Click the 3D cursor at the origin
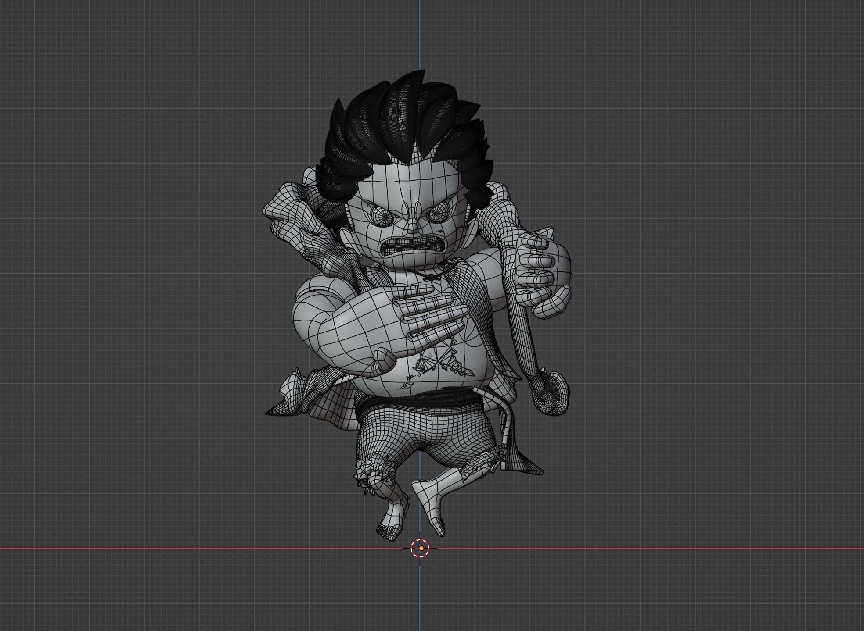864x631 pixels. [420, 548]
